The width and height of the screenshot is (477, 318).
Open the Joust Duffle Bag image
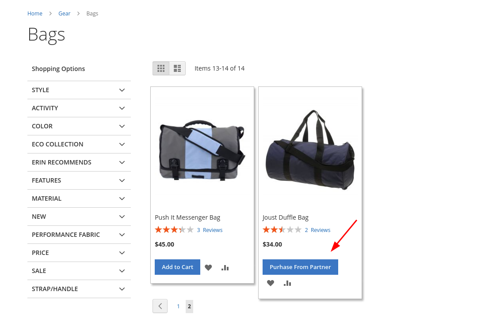pyautogui.click(x=310, y=150)
